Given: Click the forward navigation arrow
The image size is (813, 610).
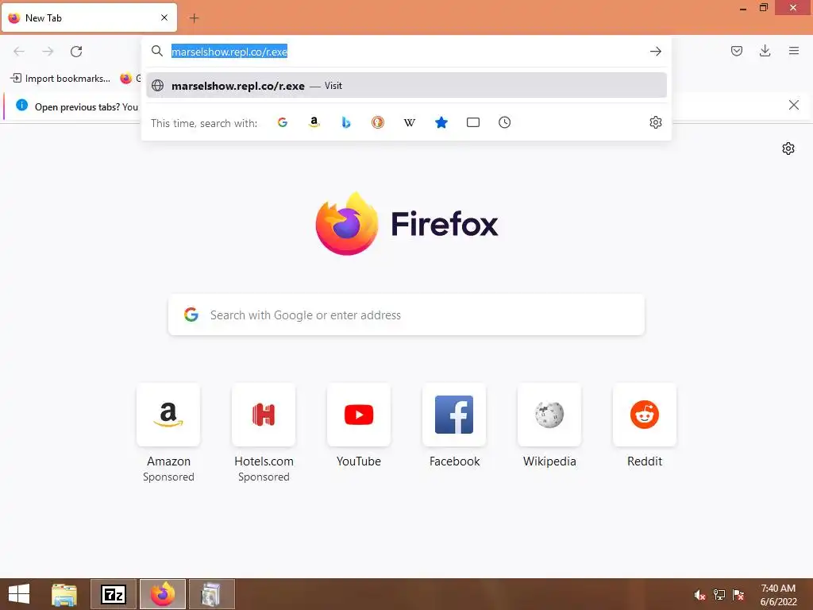Looking at the screenshot, I should pos(48,52).
